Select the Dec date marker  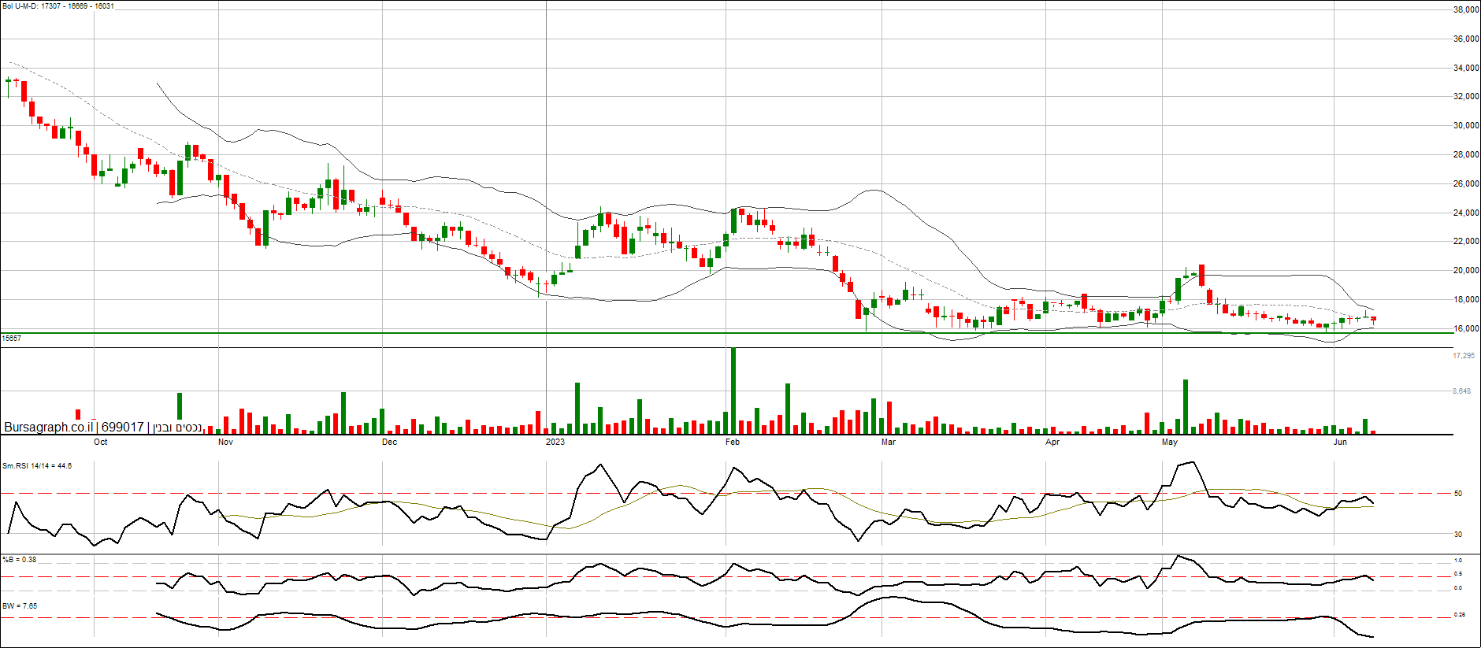(389, 442)
